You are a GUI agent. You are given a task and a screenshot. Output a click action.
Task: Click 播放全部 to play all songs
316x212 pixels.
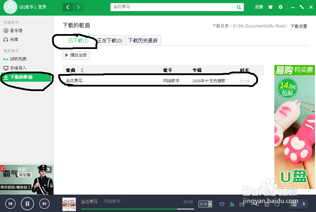76,55
